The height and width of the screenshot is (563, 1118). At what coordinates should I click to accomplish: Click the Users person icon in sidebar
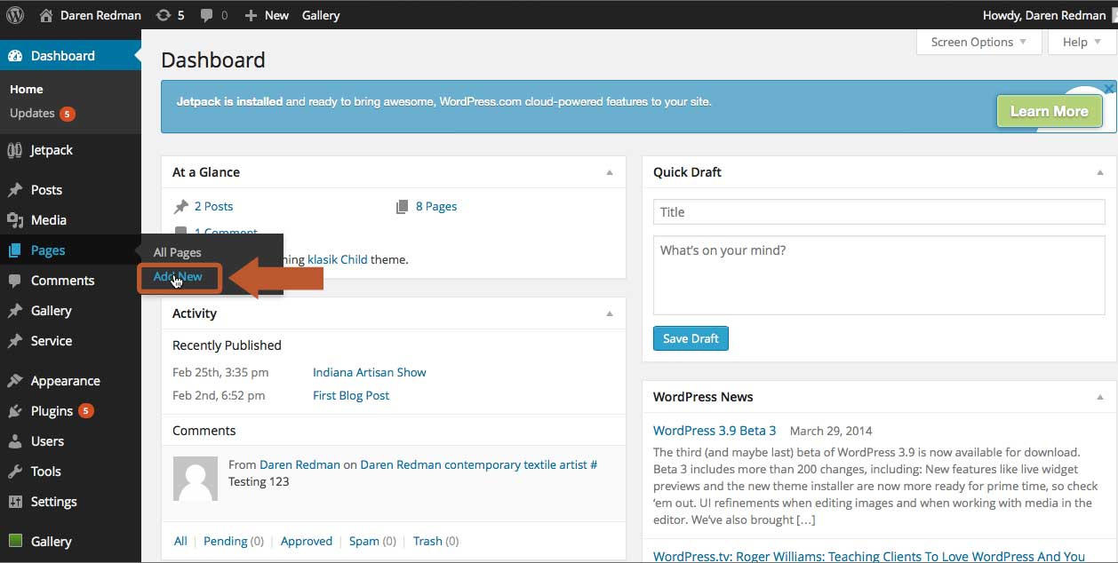[15, 441]
